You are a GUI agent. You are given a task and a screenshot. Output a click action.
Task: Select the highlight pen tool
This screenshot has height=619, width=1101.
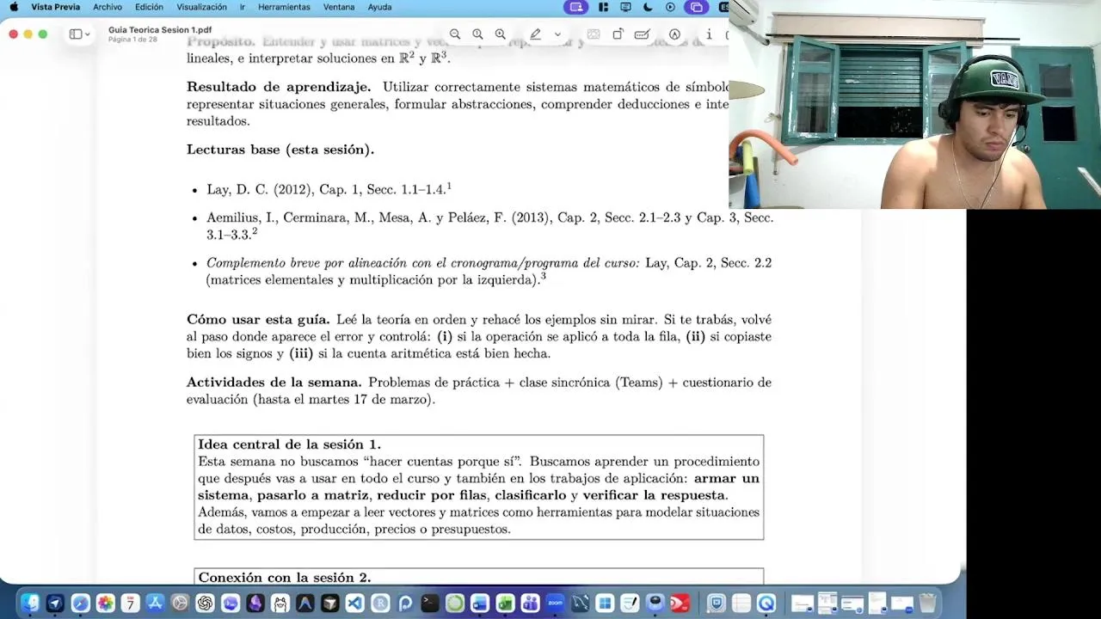535,34
